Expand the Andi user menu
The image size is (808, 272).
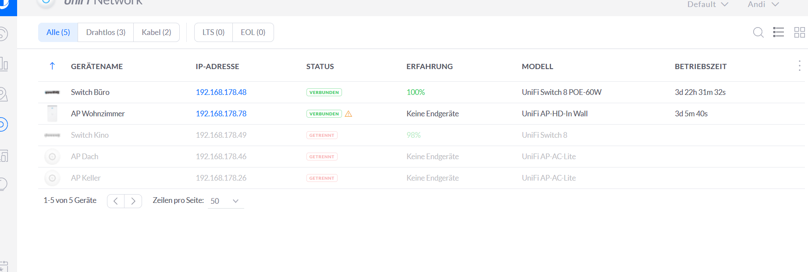[x=763, y=4]
